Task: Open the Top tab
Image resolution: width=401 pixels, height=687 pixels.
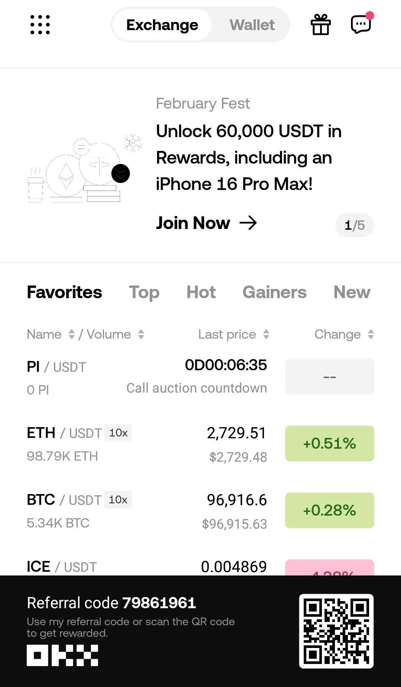Action: [144, 292]
